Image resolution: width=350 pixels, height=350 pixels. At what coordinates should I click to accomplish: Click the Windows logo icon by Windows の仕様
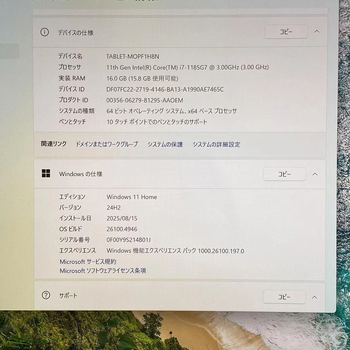[47, 174]
